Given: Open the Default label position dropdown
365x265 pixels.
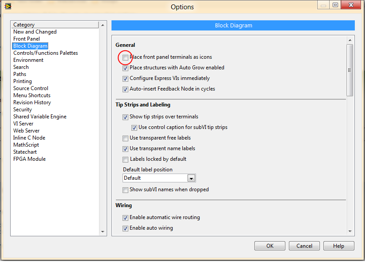Looking at the screenshot, I should pos(159,178).
